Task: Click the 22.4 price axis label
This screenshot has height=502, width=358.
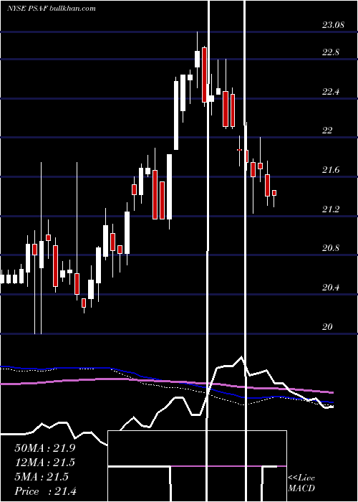Action: pyautogui.click(x=331, y=93)
